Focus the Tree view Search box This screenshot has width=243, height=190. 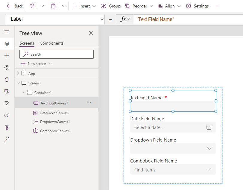pos(57,54)
